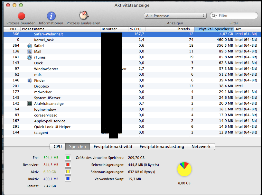Viewport: 262px width, 195px height.
Task: Click the yellow Aktiv color swatch
Action: pos(68,172)
